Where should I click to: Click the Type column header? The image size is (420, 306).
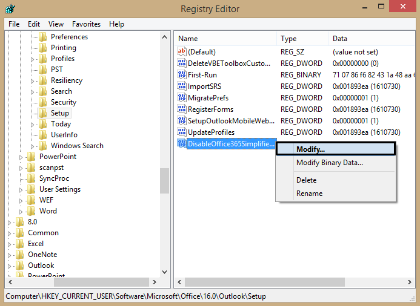tap(302, 39)
